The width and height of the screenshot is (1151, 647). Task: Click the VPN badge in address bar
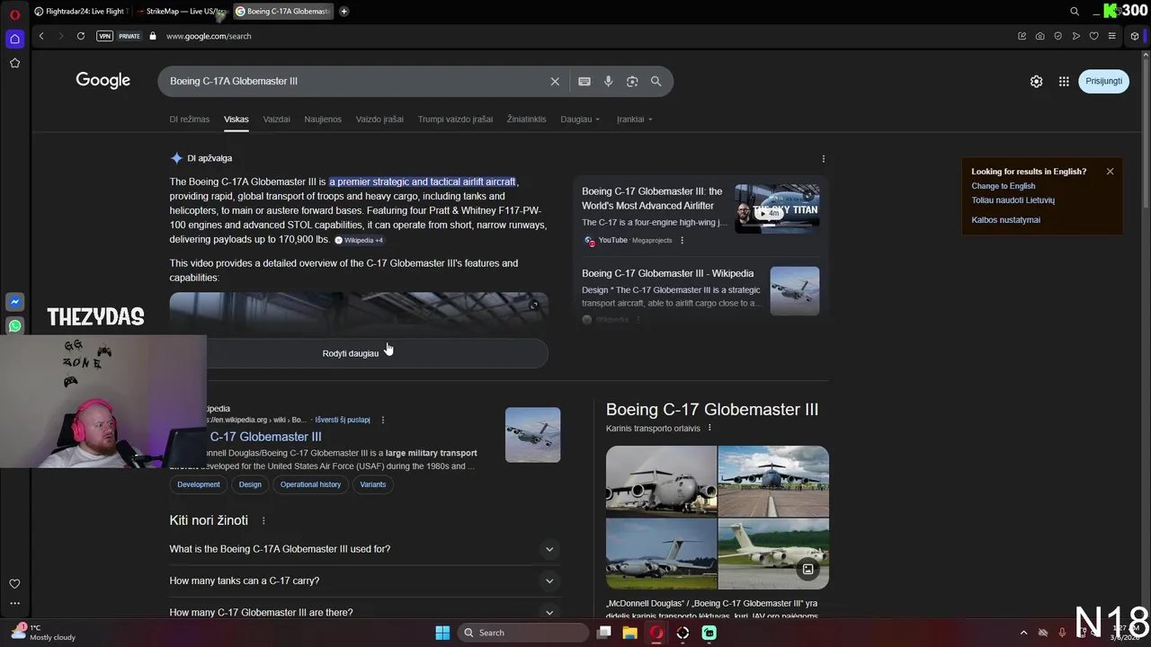coord(105,36)
